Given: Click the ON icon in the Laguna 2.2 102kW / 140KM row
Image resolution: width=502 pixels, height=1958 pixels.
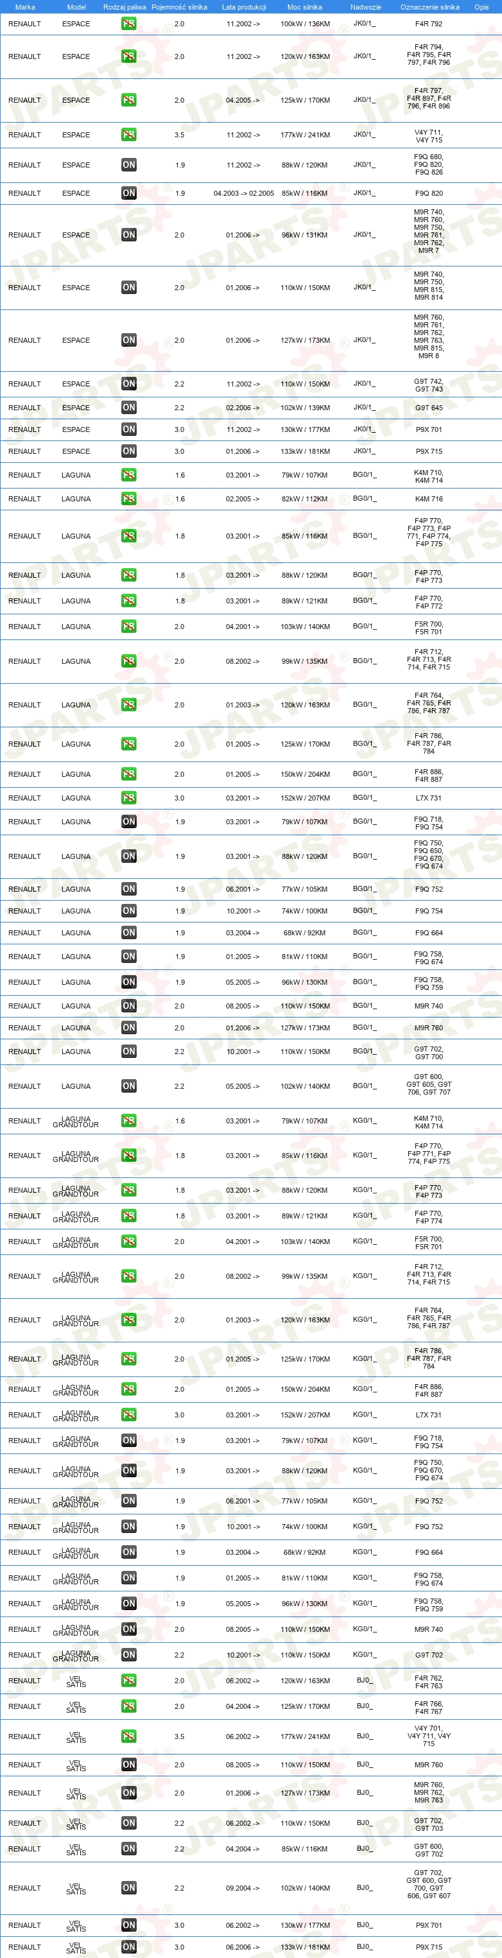Looking at the screenshot, I should [x=128, y=1086].
